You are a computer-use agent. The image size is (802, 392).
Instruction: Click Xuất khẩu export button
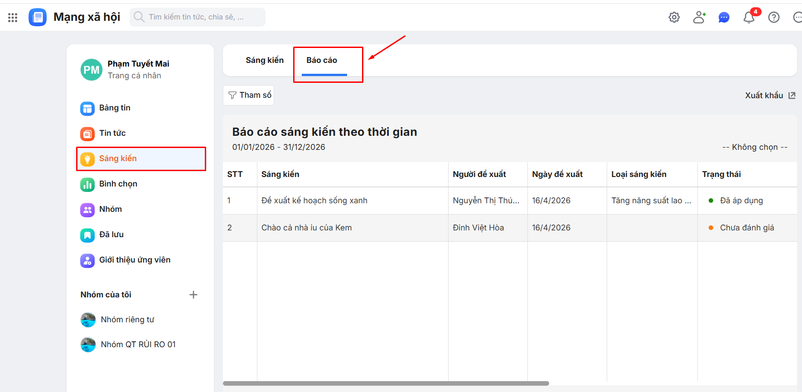click(x=770, y=96)
